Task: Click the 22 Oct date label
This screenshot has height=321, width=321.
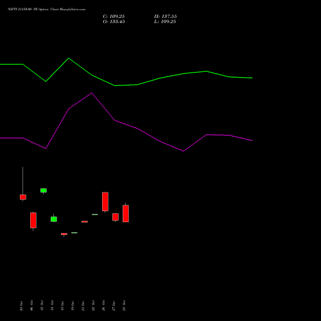Action: (x=93, y=306)
